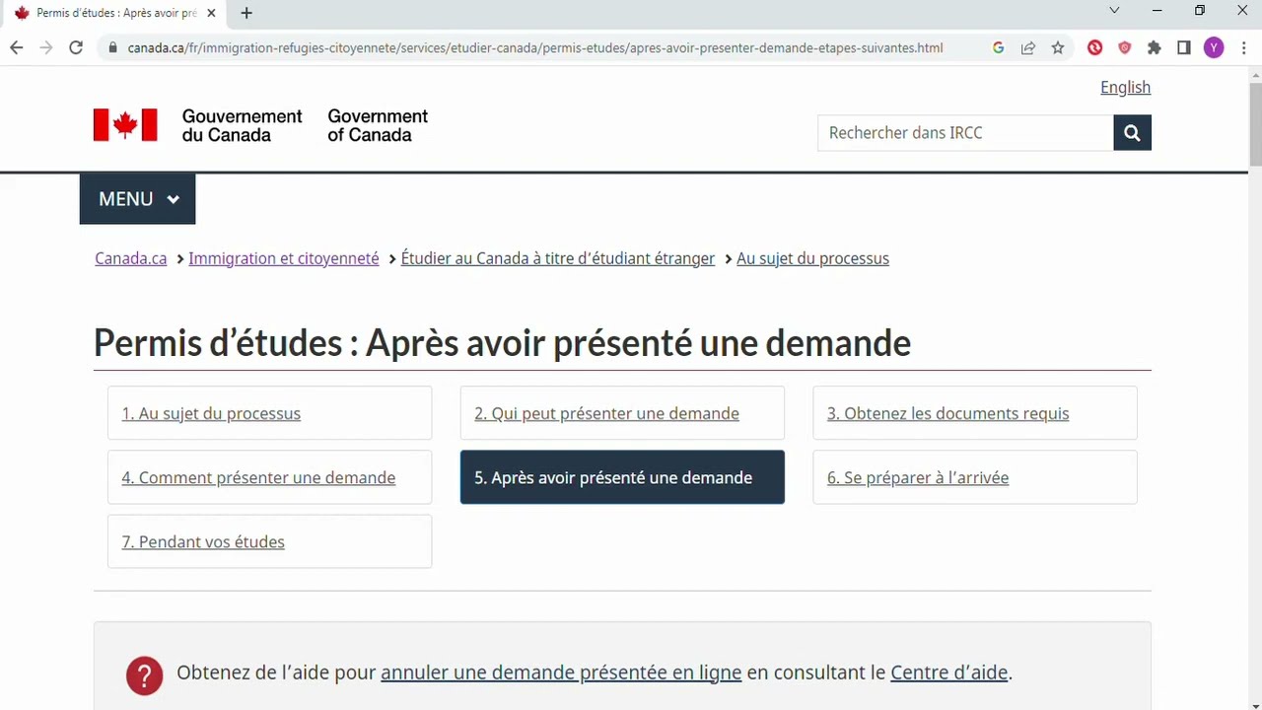Toggle the browser side panel icon
Viewport: 1262px width, 710px height.
1184,47
